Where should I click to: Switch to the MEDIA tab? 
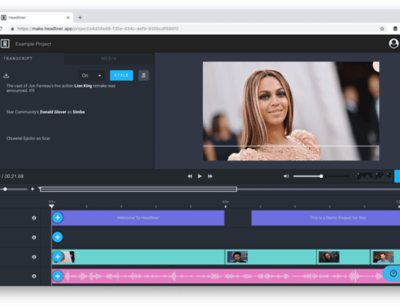(x=108, y=58)
